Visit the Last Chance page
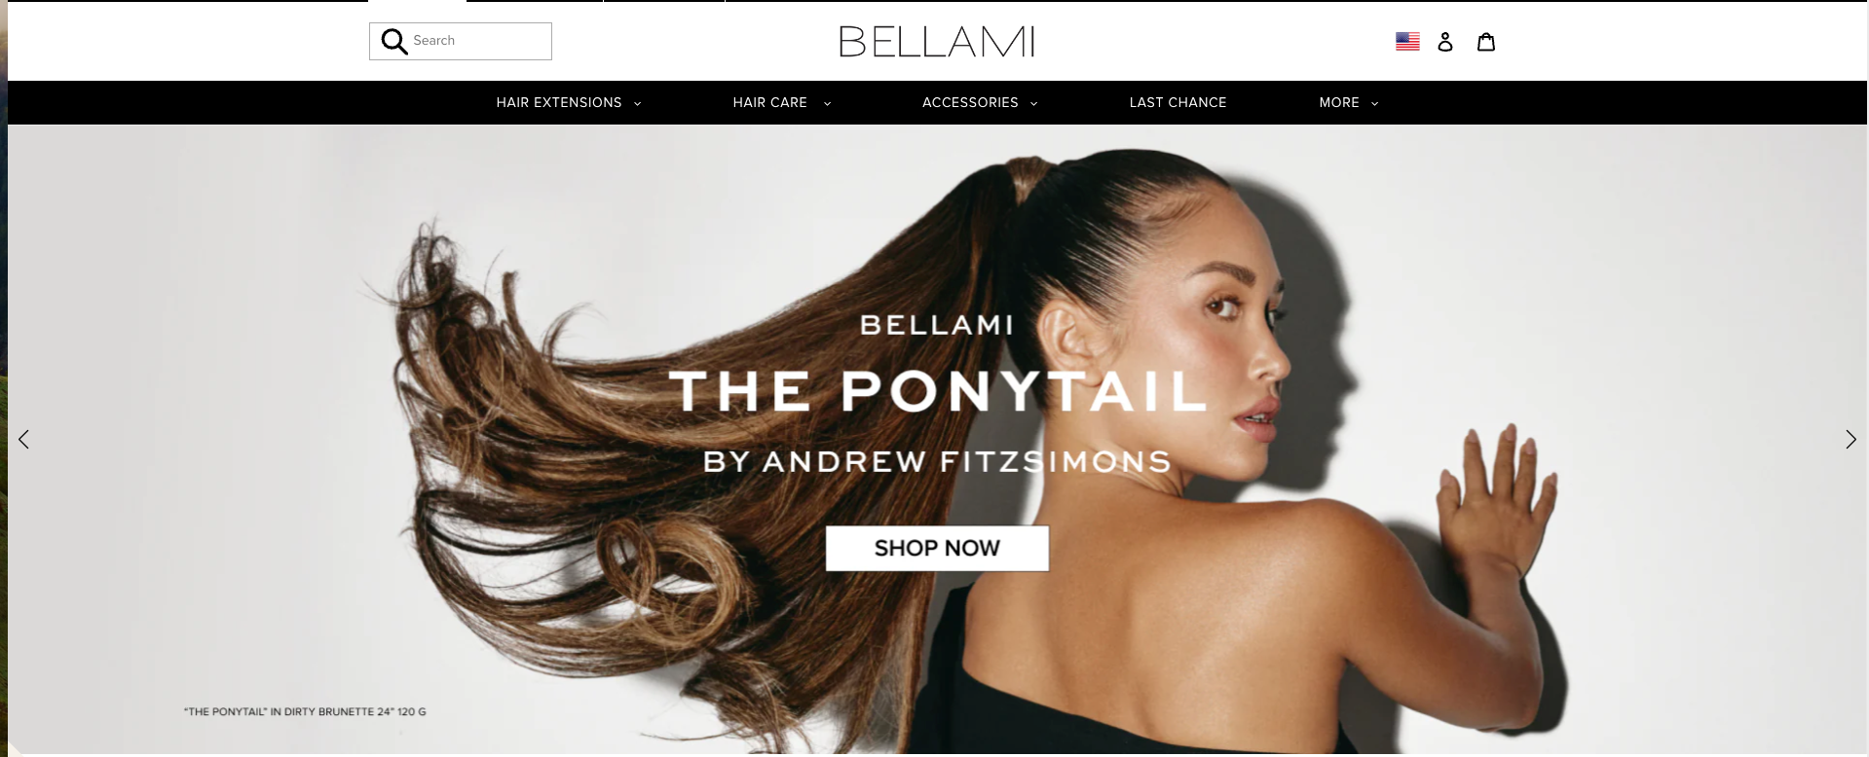This screenshot has width=1869, height=757. pyautogui.click(x=1177, y=102)
